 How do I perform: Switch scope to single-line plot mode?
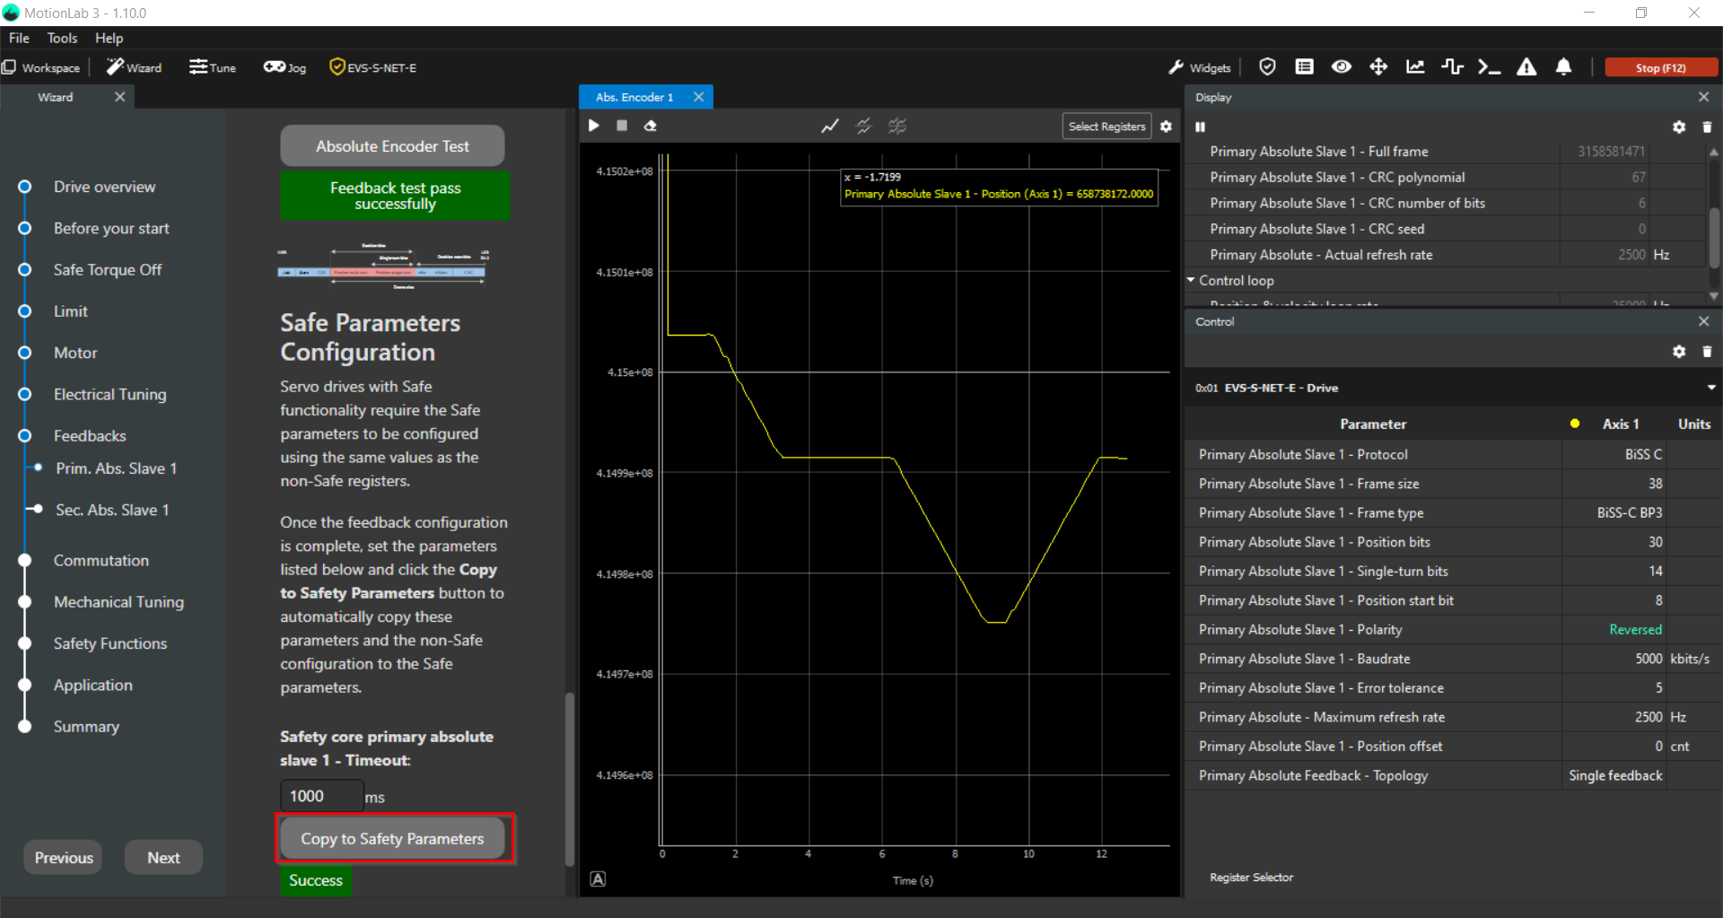tap(830, 127)
